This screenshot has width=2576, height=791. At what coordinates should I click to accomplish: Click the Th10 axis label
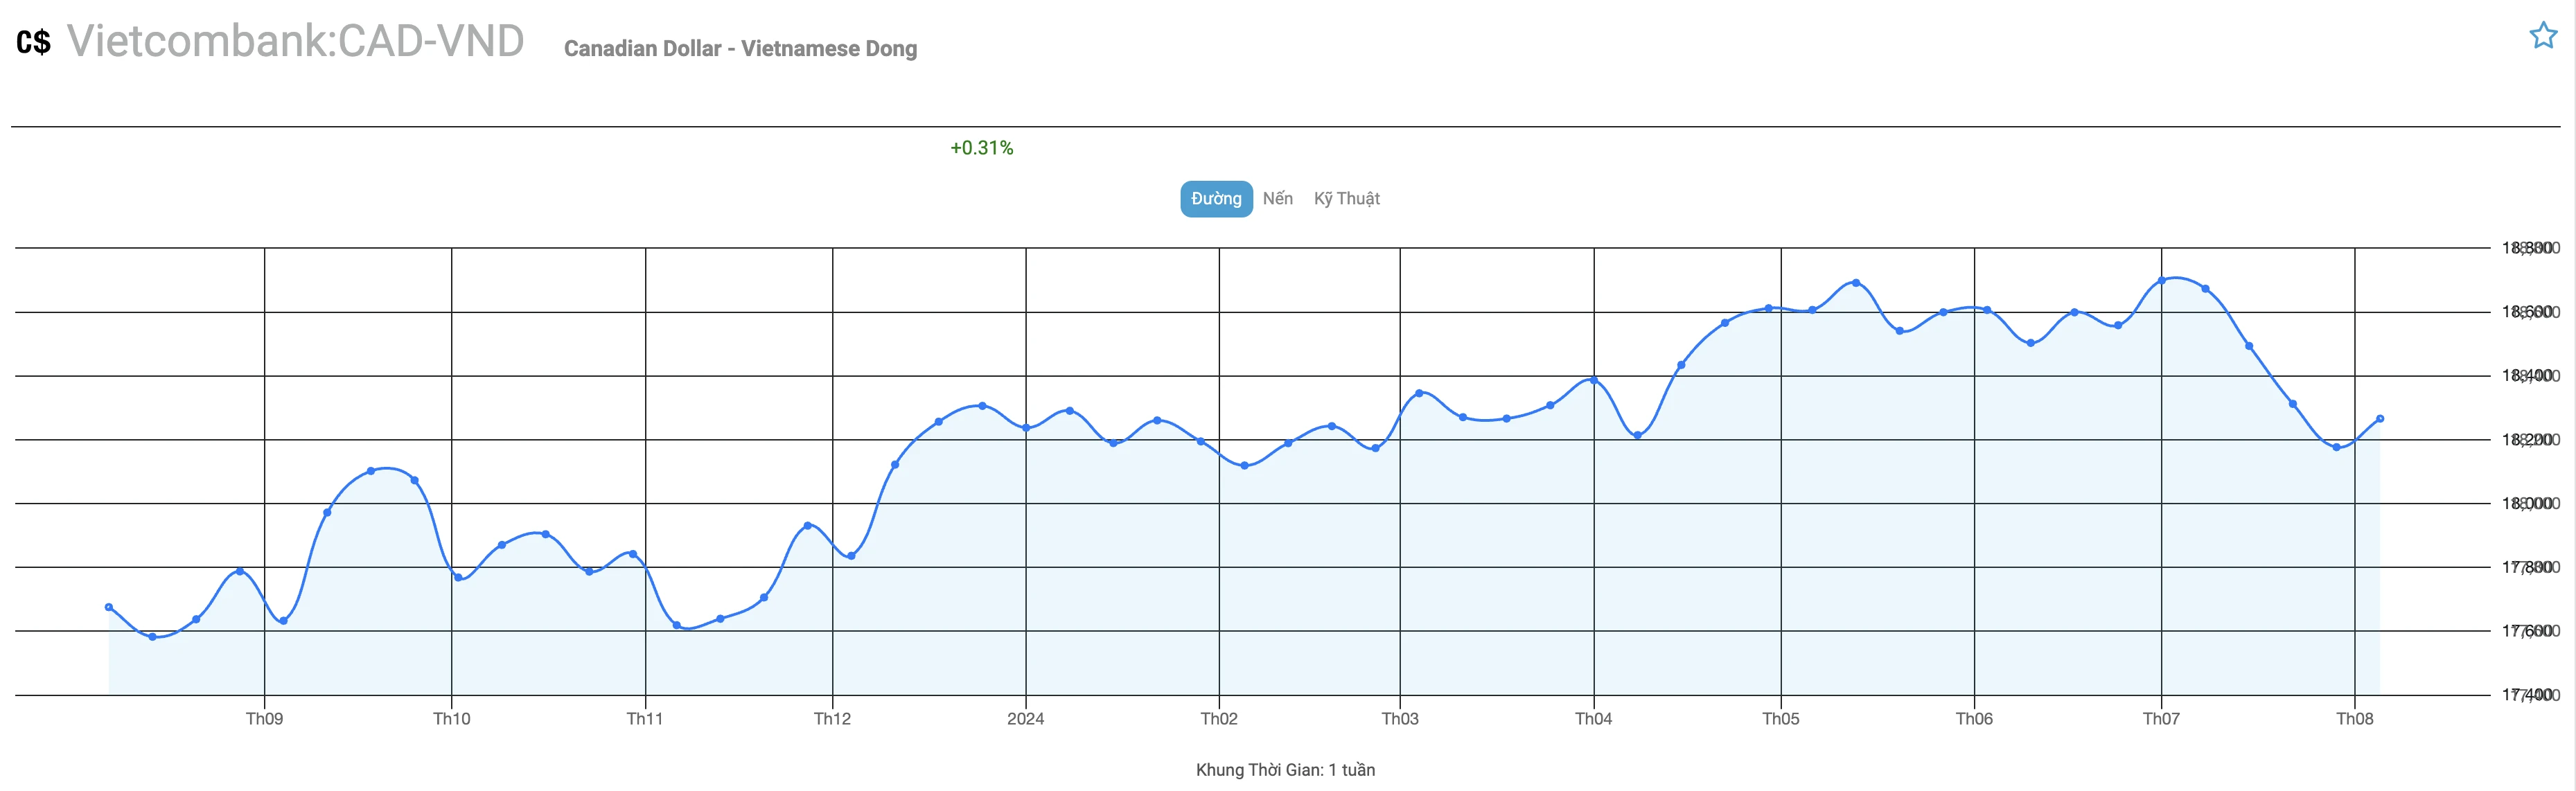click(x=451, y=719)
